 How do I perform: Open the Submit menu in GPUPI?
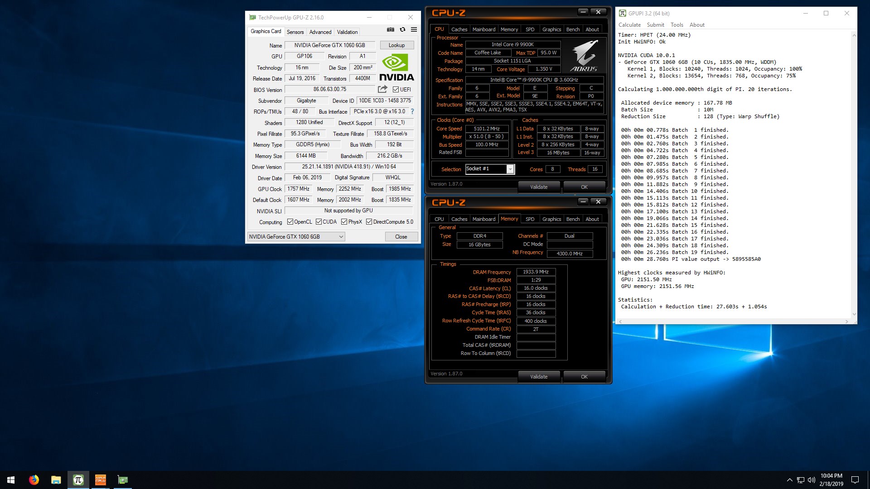[x=655, y=25]
